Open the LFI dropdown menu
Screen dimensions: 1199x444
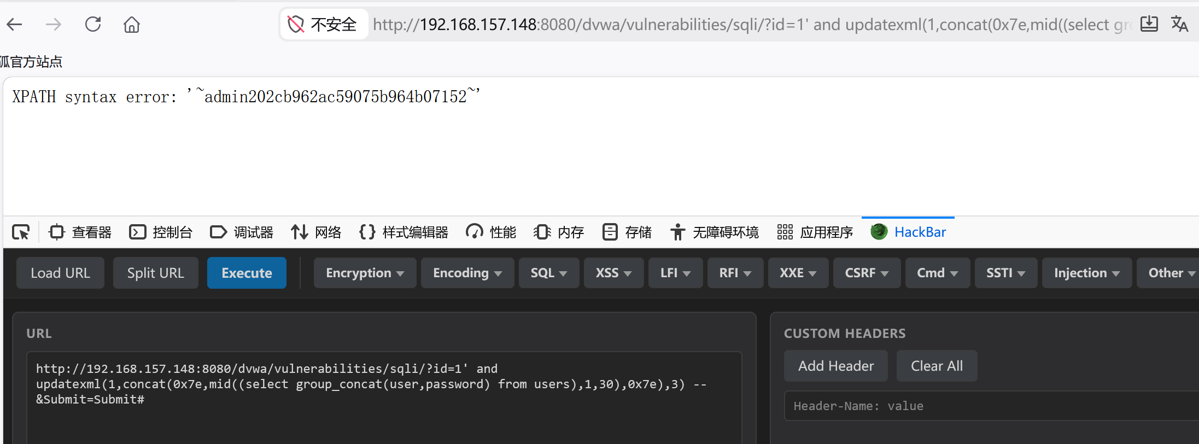pos(675,273)
